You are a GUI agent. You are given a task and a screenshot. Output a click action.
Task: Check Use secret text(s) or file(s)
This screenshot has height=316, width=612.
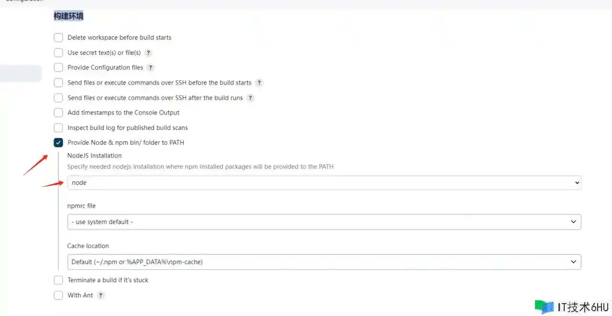click(x=58, y=53)
